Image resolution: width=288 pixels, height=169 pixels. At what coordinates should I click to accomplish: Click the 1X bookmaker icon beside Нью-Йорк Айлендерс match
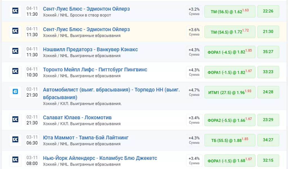(x=15, y=160)
